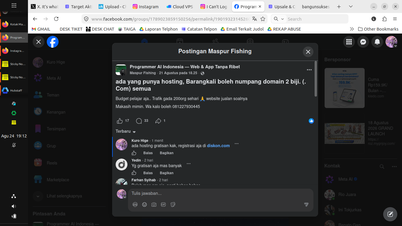Open the account menu via the profile avatar
Screen dimensions: 402x226
pos(391,42)
